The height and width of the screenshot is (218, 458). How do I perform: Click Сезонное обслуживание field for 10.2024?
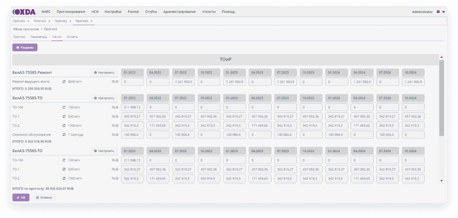point(413,135)
